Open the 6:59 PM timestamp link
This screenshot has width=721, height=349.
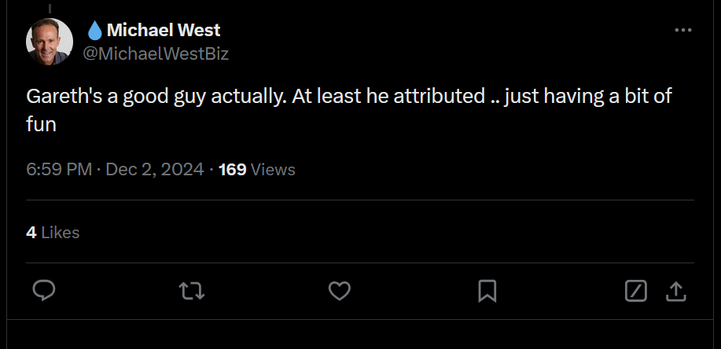pos(59,169)
